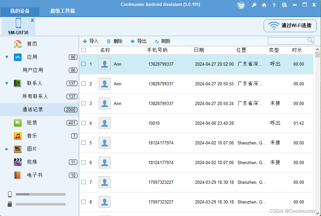
Task: Click the 导出 export button
Action: 139,41
